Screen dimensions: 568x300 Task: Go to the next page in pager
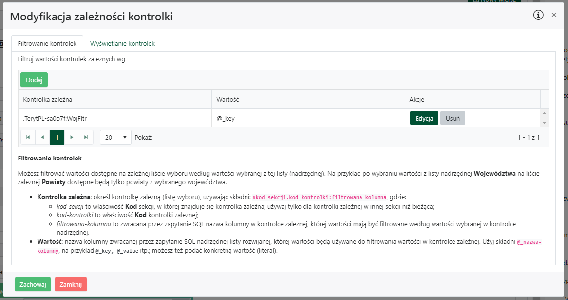point(72,138)
